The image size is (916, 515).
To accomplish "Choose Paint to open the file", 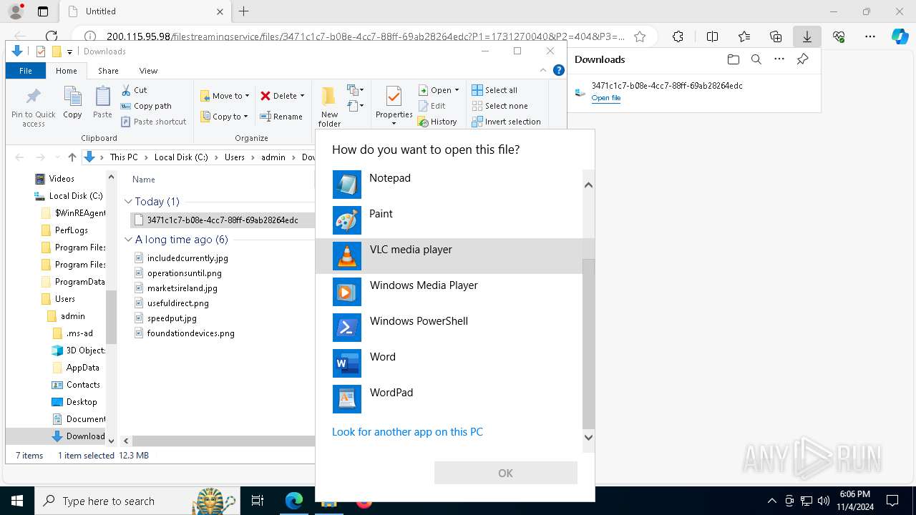I will (449, 220).
